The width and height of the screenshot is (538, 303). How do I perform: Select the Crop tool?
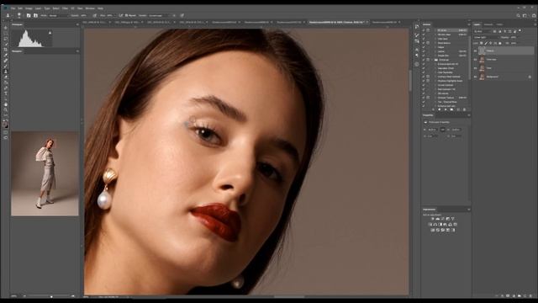coord(6,50)
